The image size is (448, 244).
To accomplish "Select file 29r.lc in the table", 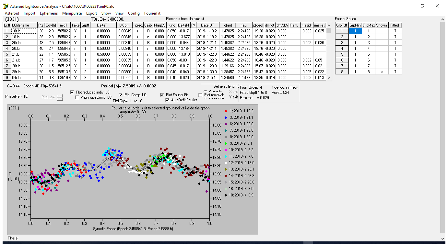I will 24,72.
